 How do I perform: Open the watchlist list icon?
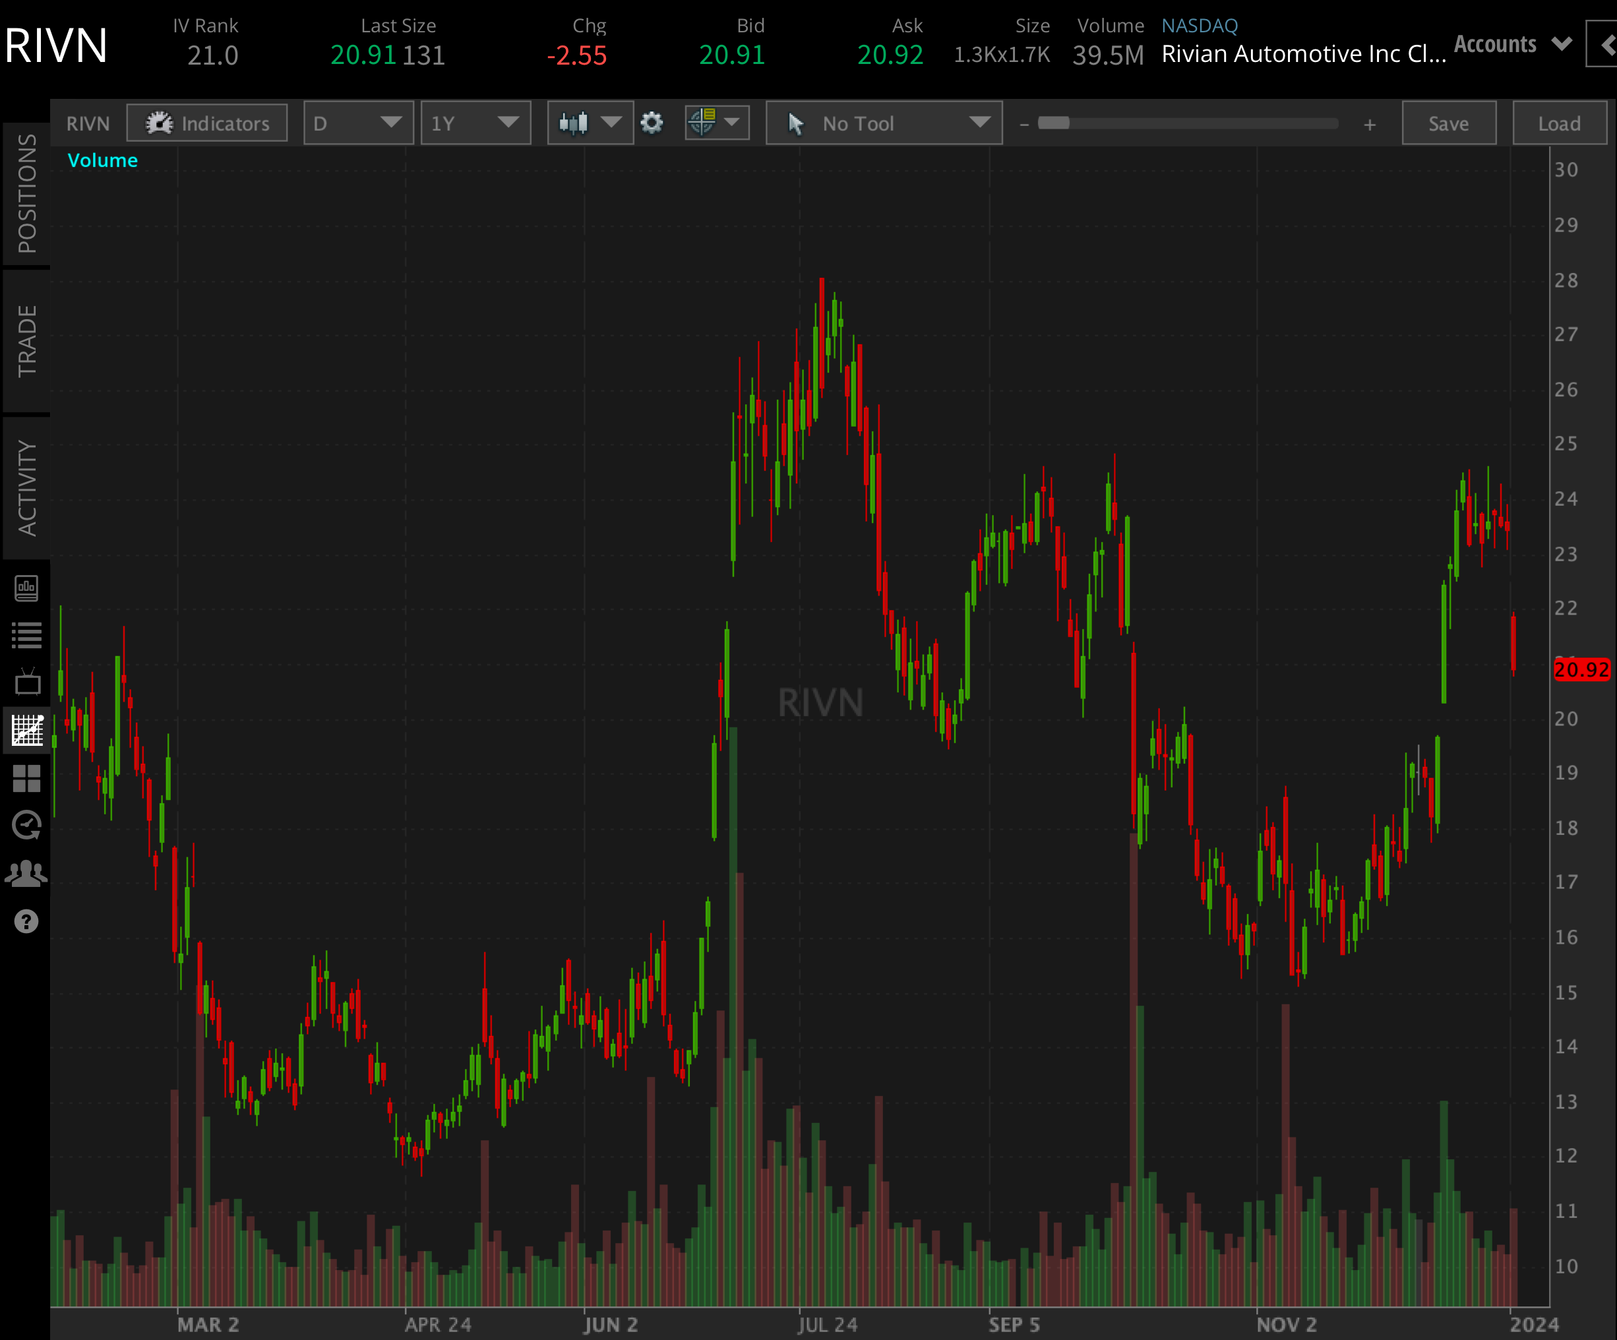point(26,635)
